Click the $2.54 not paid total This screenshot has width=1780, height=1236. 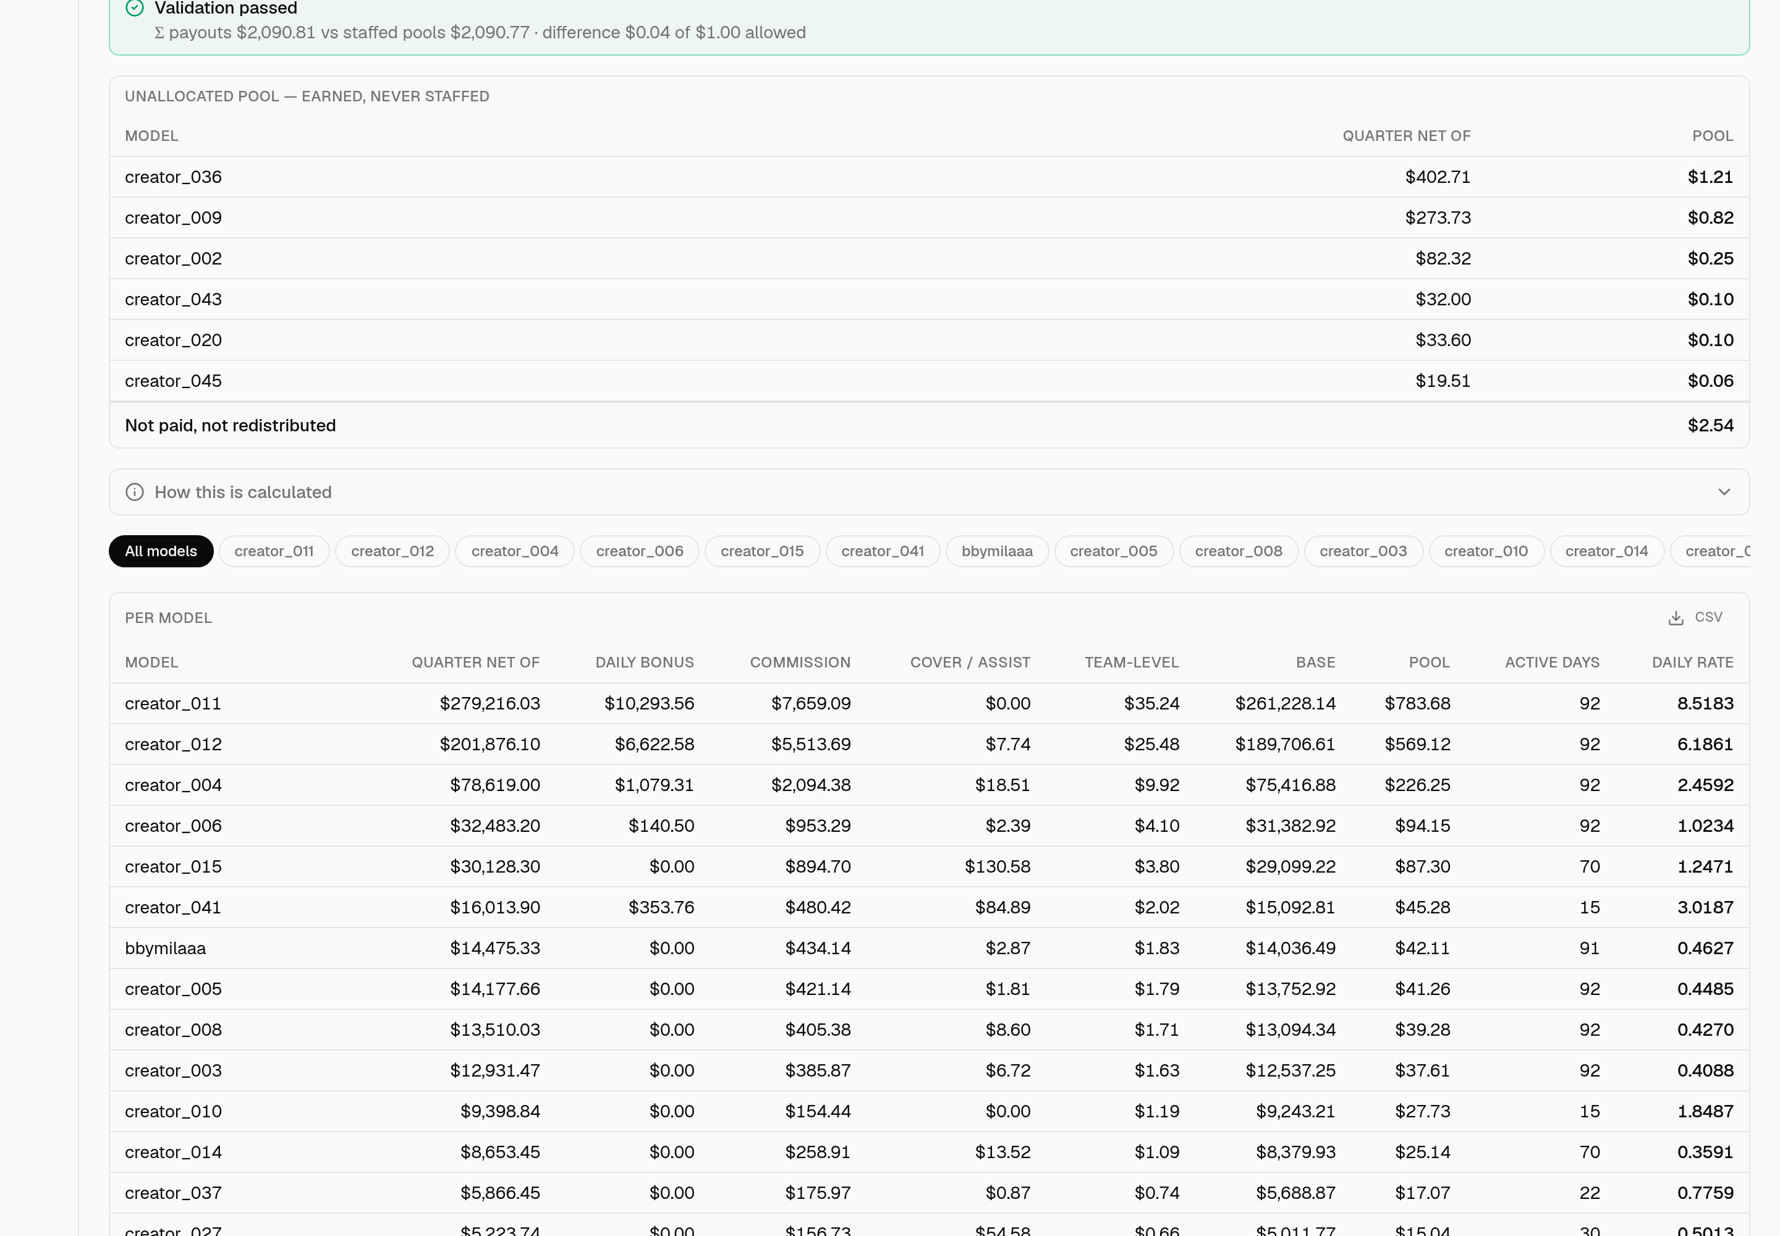tap(1711, 426)
